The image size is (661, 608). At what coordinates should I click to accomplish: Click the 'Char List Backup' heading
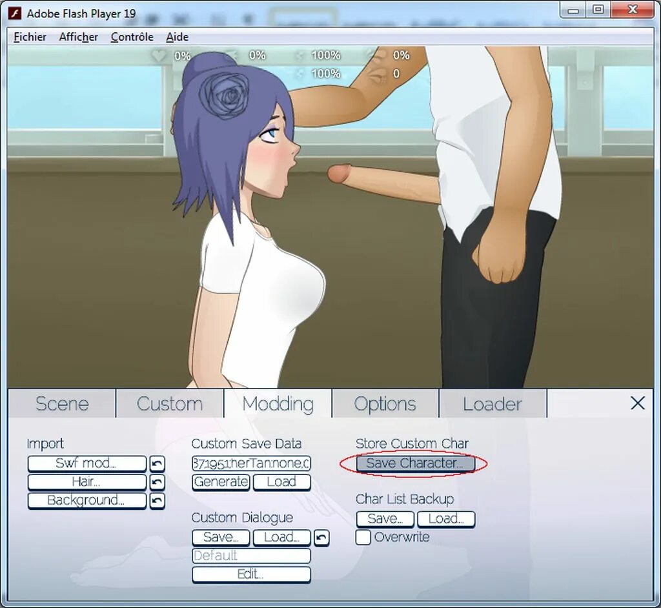pyautogui.click(x=405, y=499)
